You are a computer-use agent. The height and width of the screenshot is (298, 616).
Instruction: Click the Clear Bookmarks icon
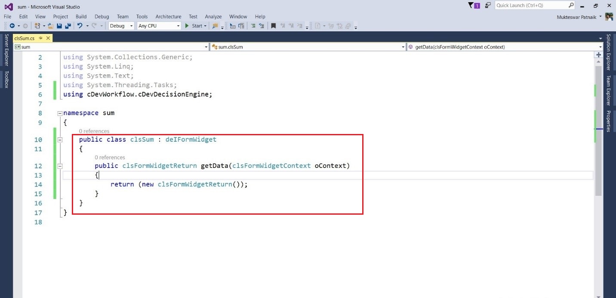300,26
